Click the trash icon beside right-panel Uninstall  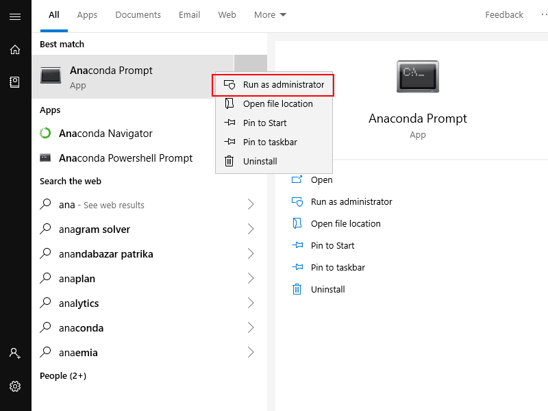pos(297,289)
